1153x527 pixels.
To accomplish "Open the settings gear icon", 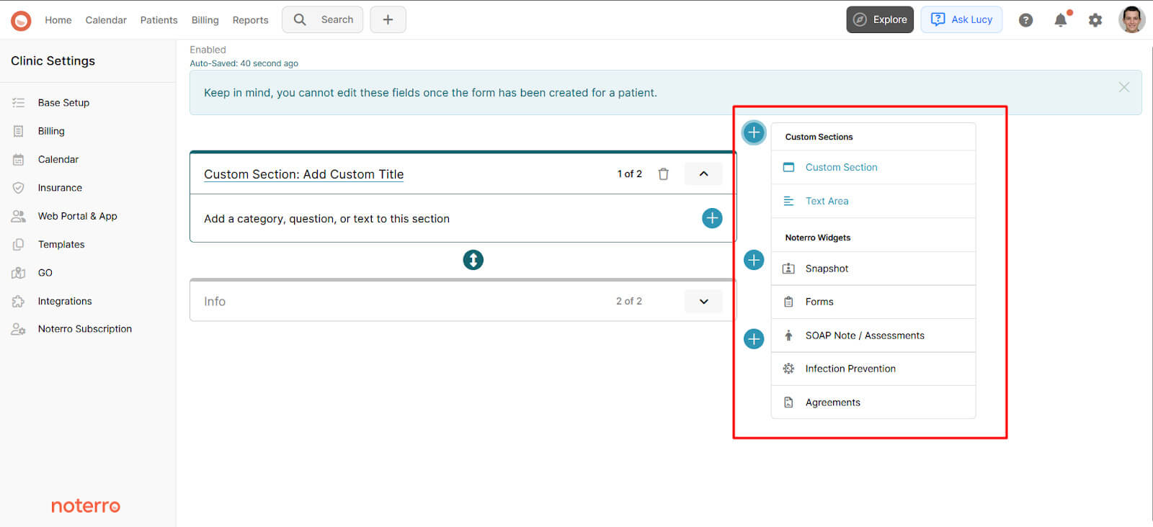I will click(x=1095, y=20).
